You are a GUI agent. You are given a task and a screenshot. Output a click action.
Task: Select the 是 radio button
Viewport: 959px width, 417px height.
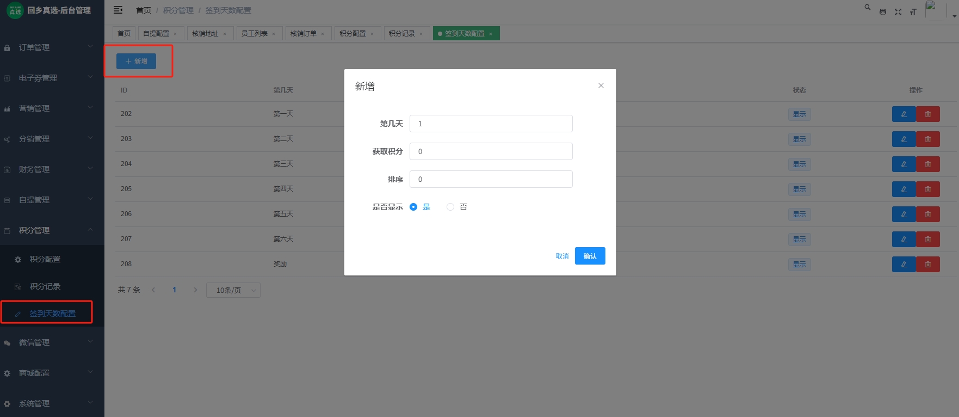pos(413,207)
